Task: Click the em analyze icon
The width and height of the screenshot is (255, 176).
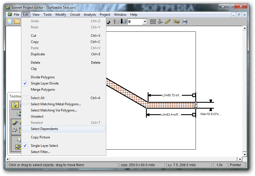Action: [x=176, y=21]
